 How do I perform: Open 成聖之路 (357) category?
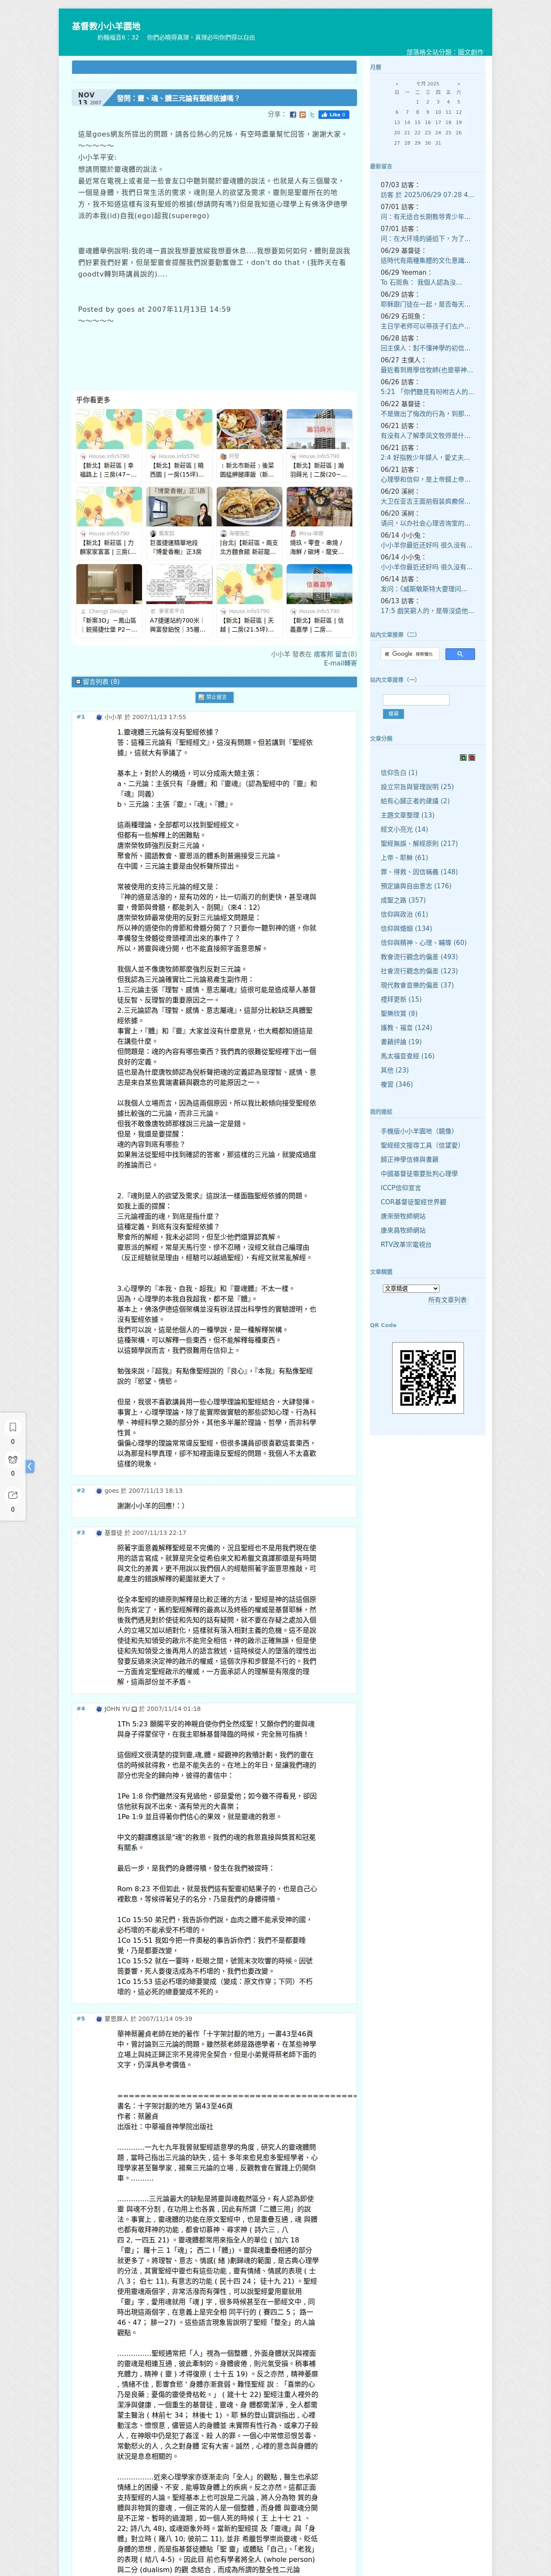tap(402, 900)
